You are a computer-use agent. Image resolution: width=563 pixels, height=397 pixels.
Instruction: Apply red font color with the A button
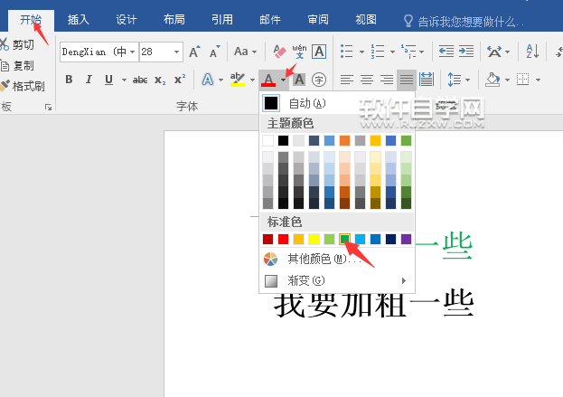(268, 80)
